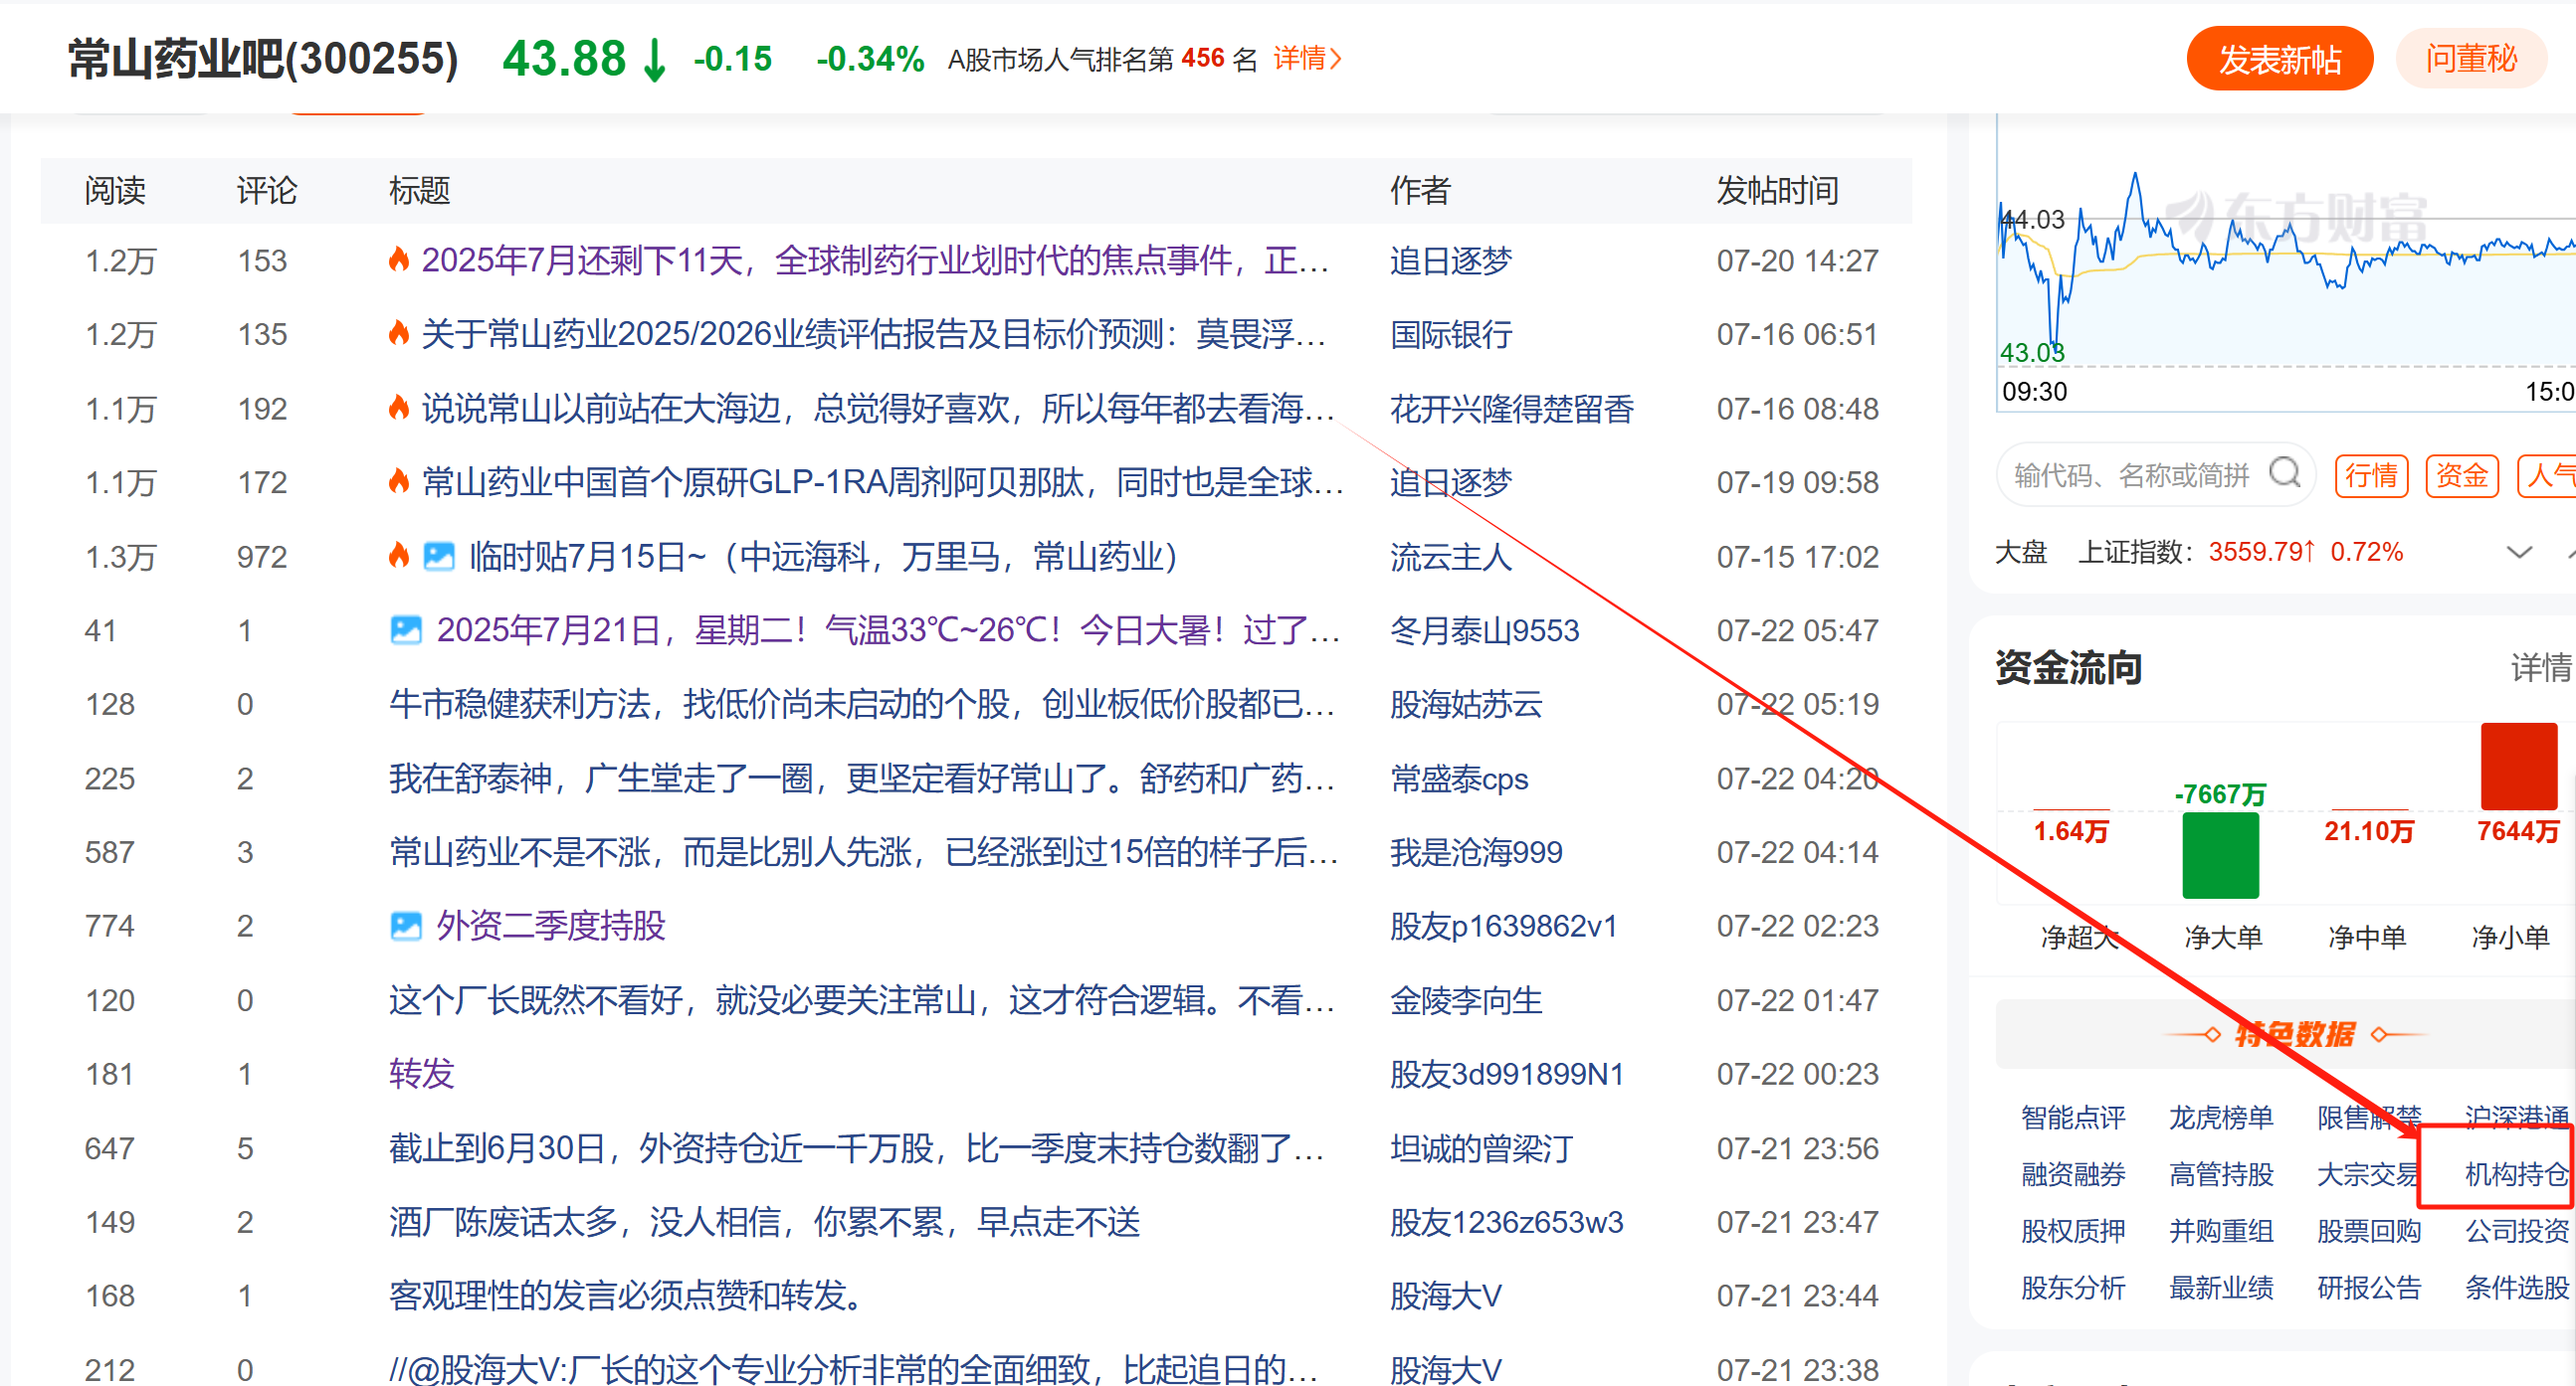
Task: Select the 行情 tab button
Action: 2371,474
